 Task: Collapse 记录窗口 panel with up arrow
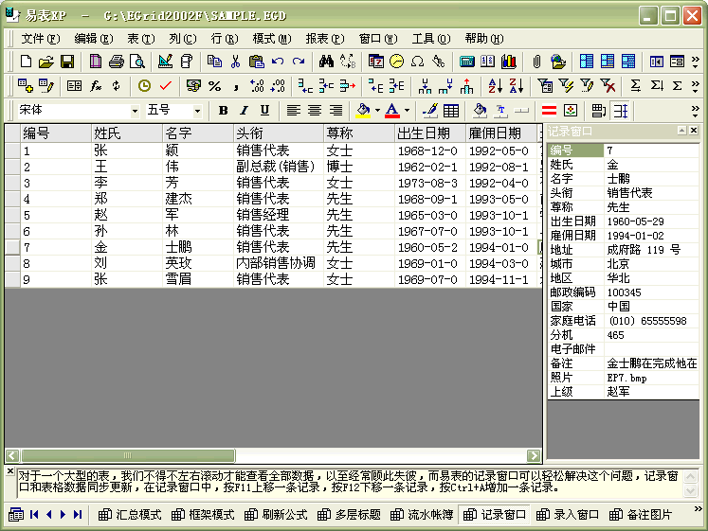(681, 131)
